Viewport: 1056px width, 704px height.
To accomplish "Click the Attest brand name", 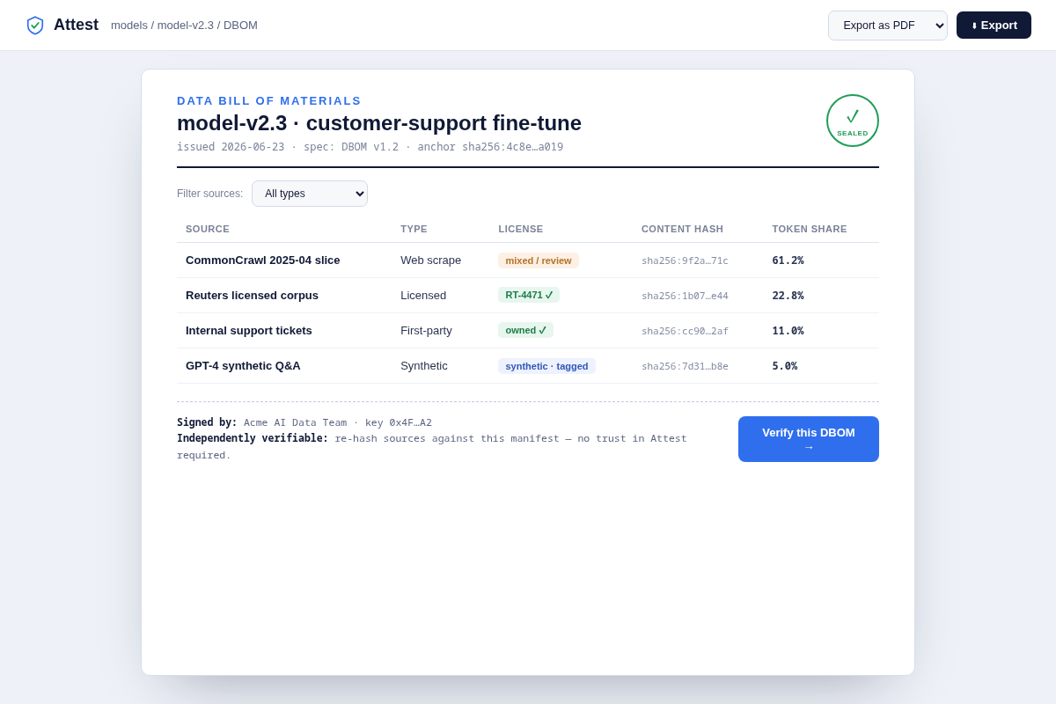I will [x=76, y=26].
